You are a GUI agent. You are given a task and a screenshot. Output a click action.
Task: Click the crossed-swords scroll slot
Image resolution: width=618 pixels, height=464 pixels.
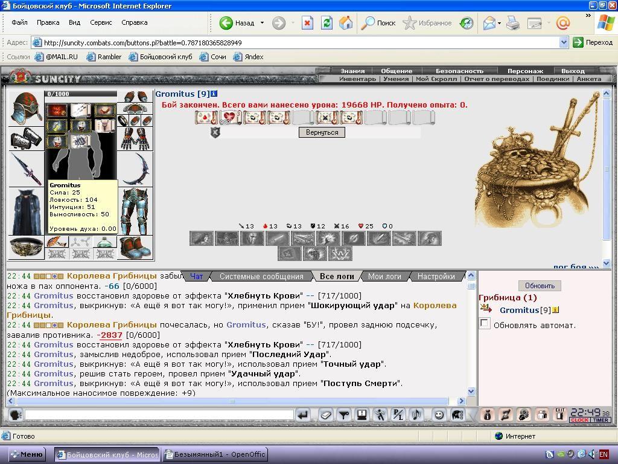tap(327, 118)
